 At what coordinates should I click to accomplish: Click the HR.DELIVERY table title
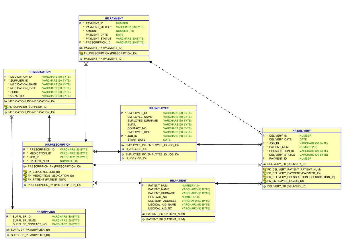302,131
